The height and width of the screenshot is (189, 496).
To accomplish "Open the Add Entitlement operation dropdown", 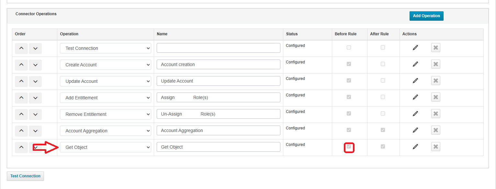I will pyautogui.click(x=106, y=98).
